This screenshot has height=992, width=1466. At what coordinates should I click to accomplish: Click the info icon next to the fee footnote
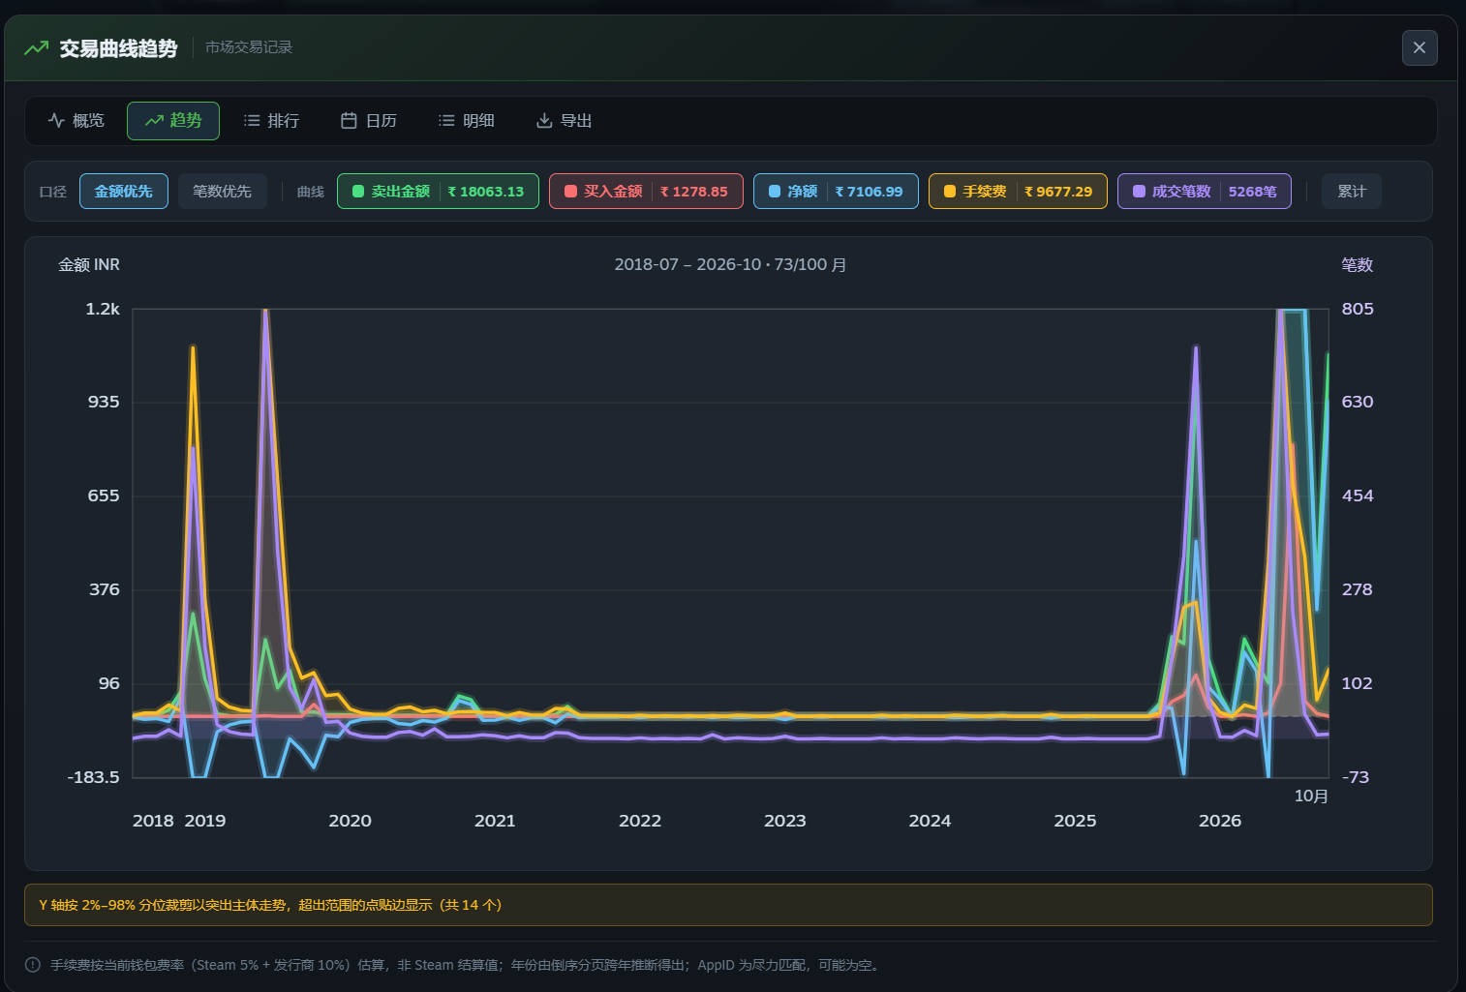point(33,965)
